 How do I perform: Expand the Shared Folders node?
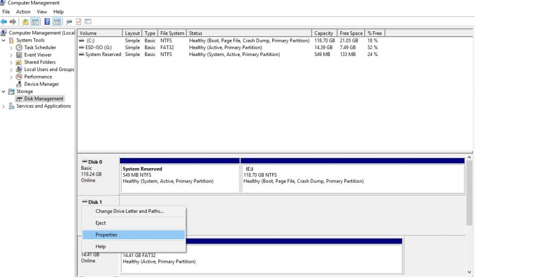point(11,63)
